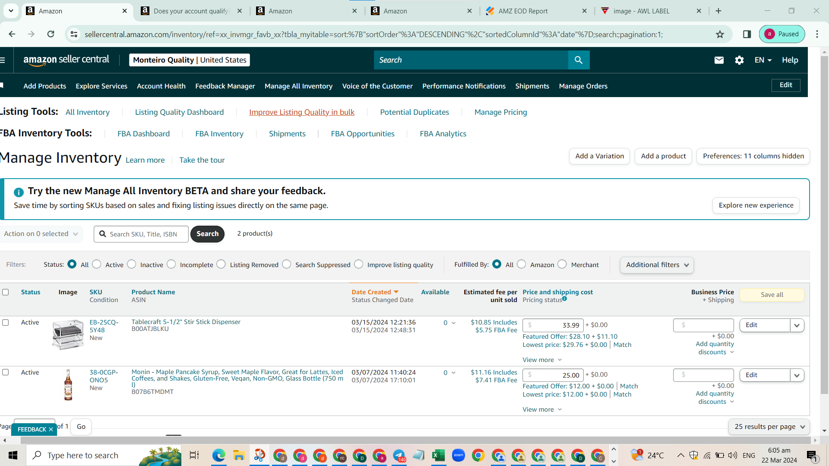Open the FBA Inventory link

coord(219,134)
